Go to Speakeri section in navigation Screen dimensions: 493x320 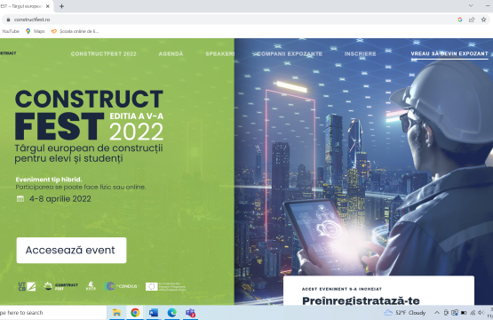[219, 54]
